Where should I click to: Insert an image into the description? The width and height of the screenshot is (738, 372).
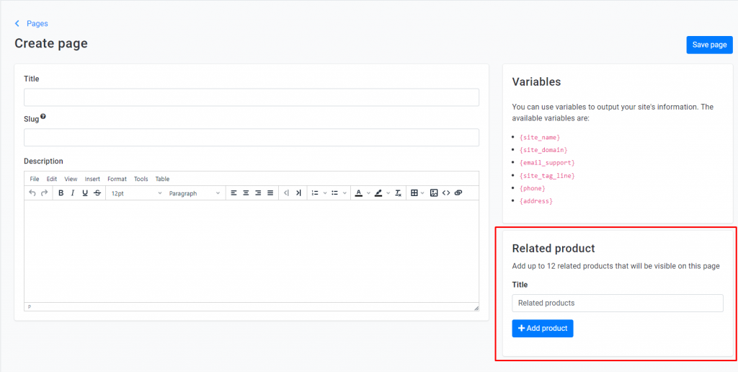click(434, 193)
